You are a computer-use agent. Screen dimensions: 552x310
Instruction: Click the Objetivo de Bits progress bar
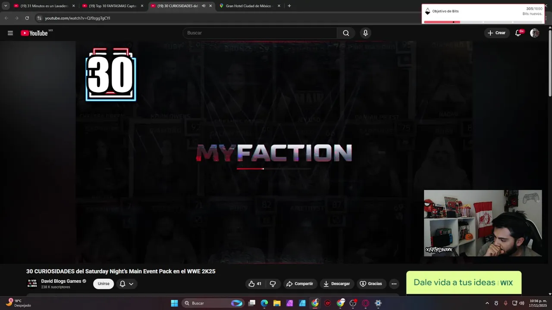coord(483,22)
